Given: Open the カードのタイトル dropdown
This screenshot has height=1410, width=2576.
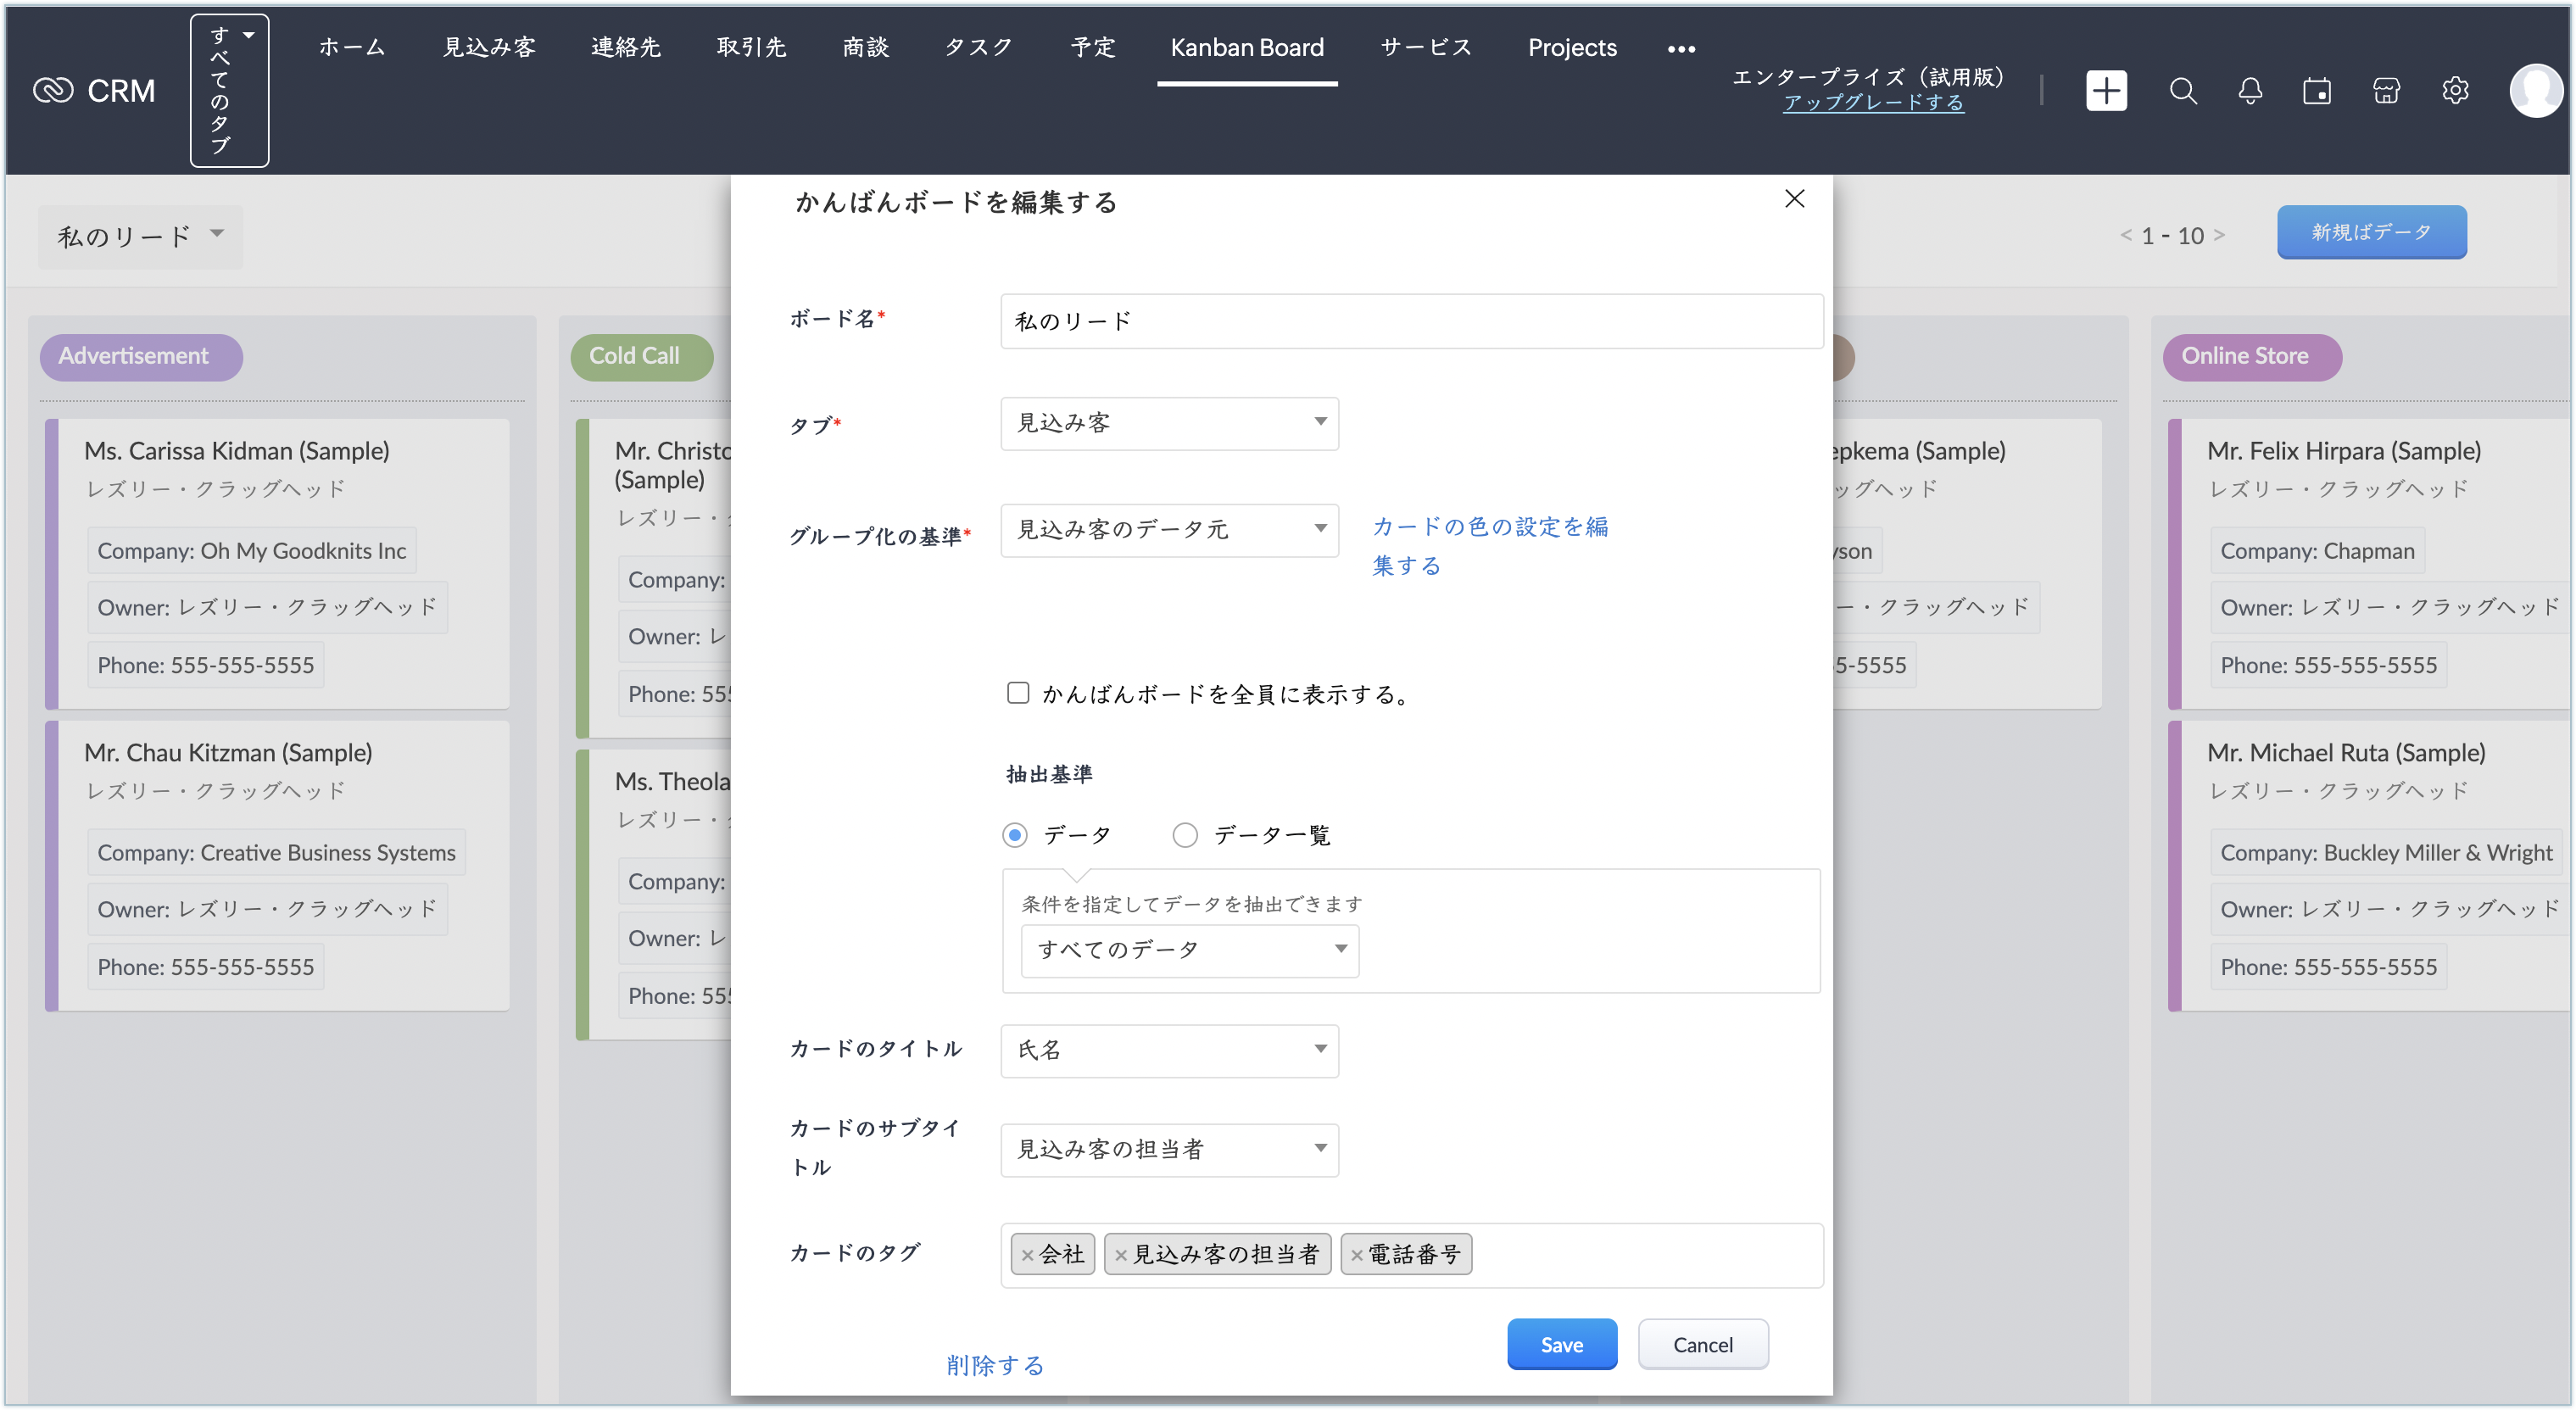Looking at the screenshot, I should tap(1169, 1050).
